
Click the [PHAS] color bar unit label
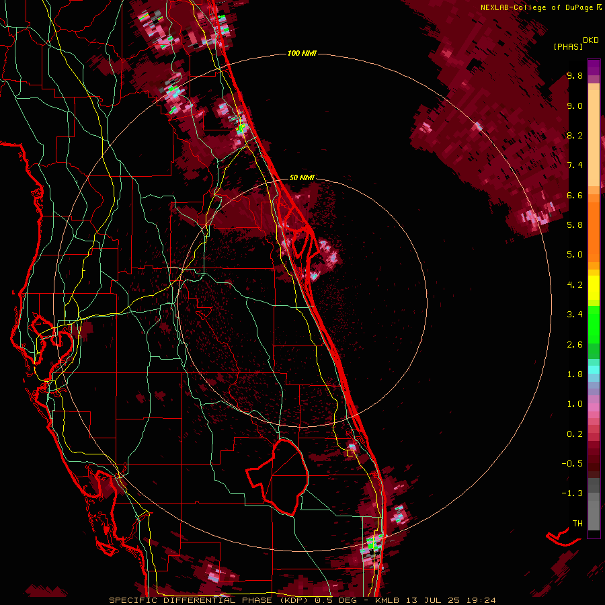pos(568,46)
